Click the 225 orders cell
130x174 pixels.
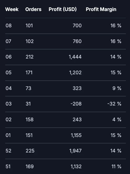click(30, 151)
